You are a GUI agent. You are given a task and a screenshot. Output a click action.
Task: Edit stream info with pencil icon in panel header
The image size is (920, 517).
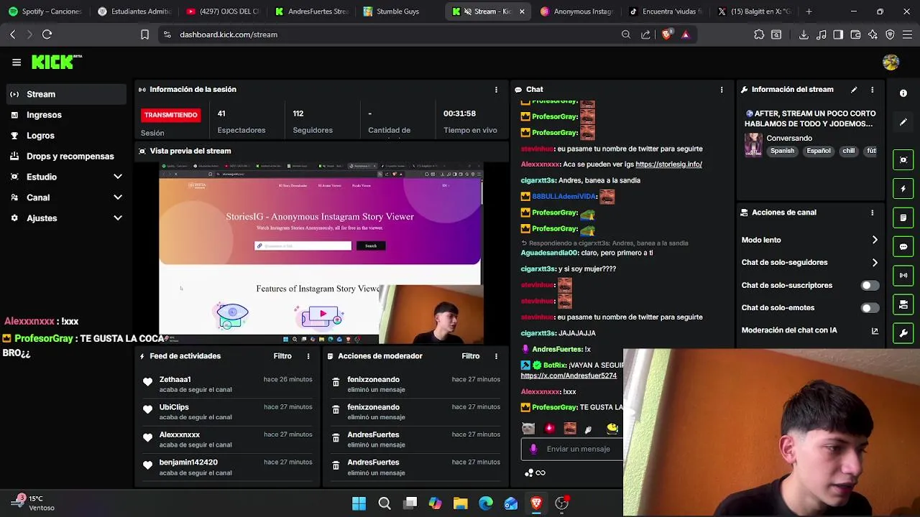pos(854,90)
